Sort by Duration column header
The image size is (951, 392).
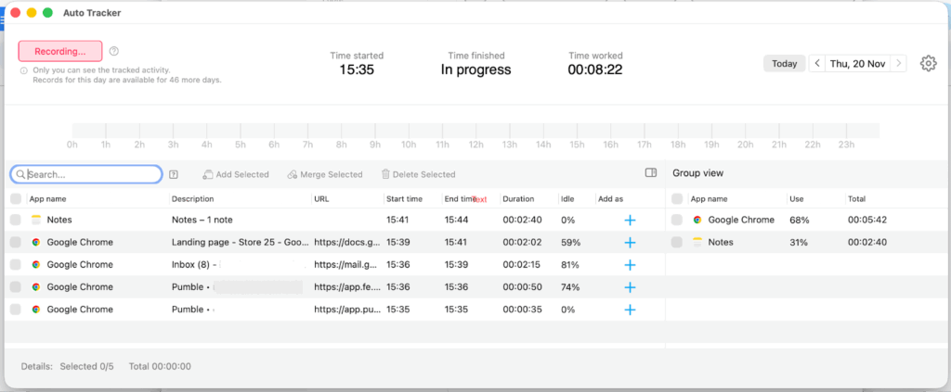pyautogui.click(x=518, y=199)
